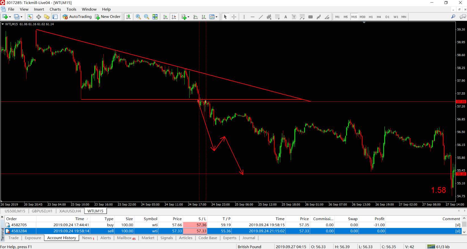Toggle chart auto scroll
The image size is (467, 249).
(x=166, y=17)
